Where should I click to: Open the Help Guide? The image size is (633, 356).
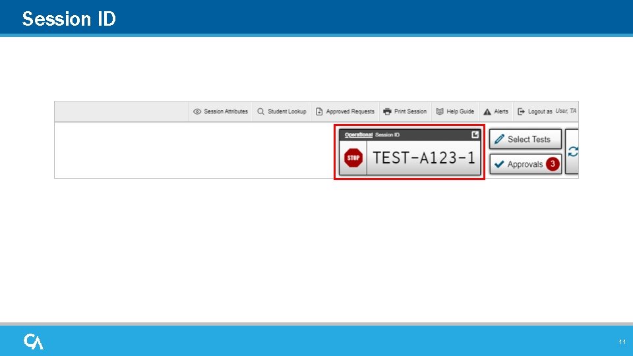(455, 111)
